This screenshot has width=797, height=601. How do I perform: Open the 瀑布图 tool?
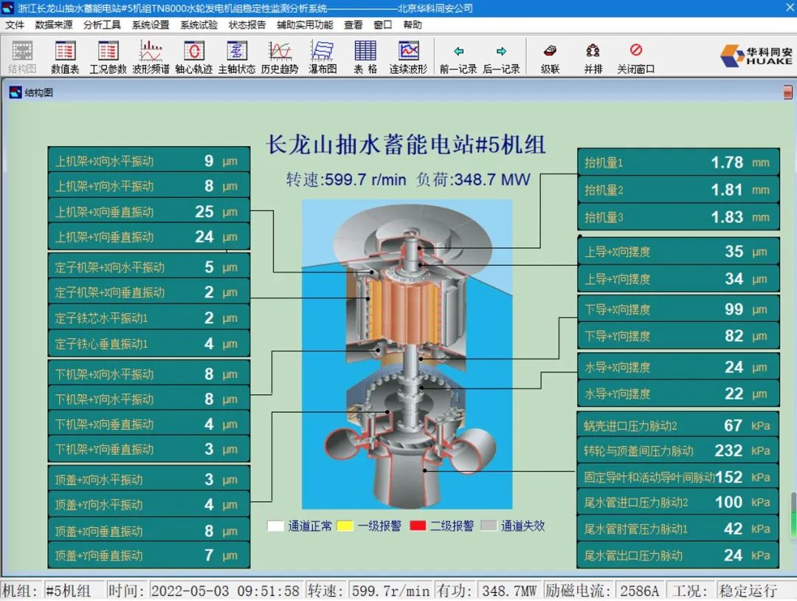(322, 57)
